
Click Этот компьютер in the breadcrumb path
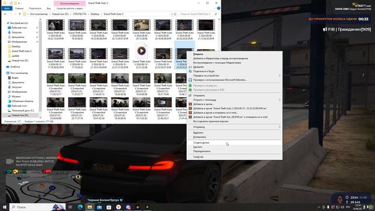pyautogui.click(x=39, y=14)
